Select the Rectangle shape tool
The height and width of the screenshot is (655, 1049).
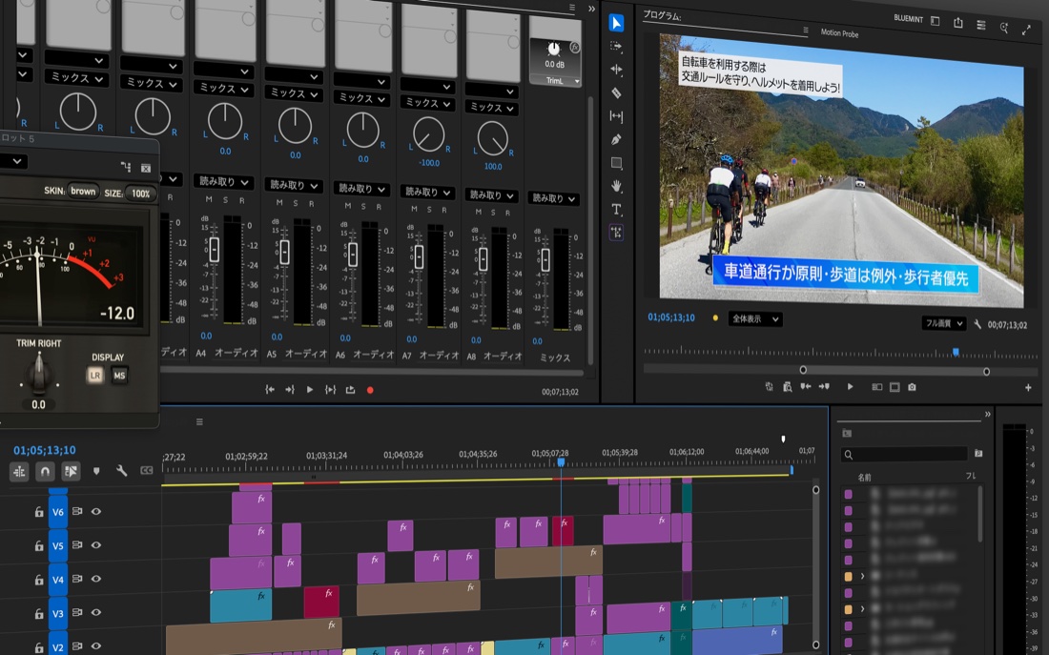(616, 163)
